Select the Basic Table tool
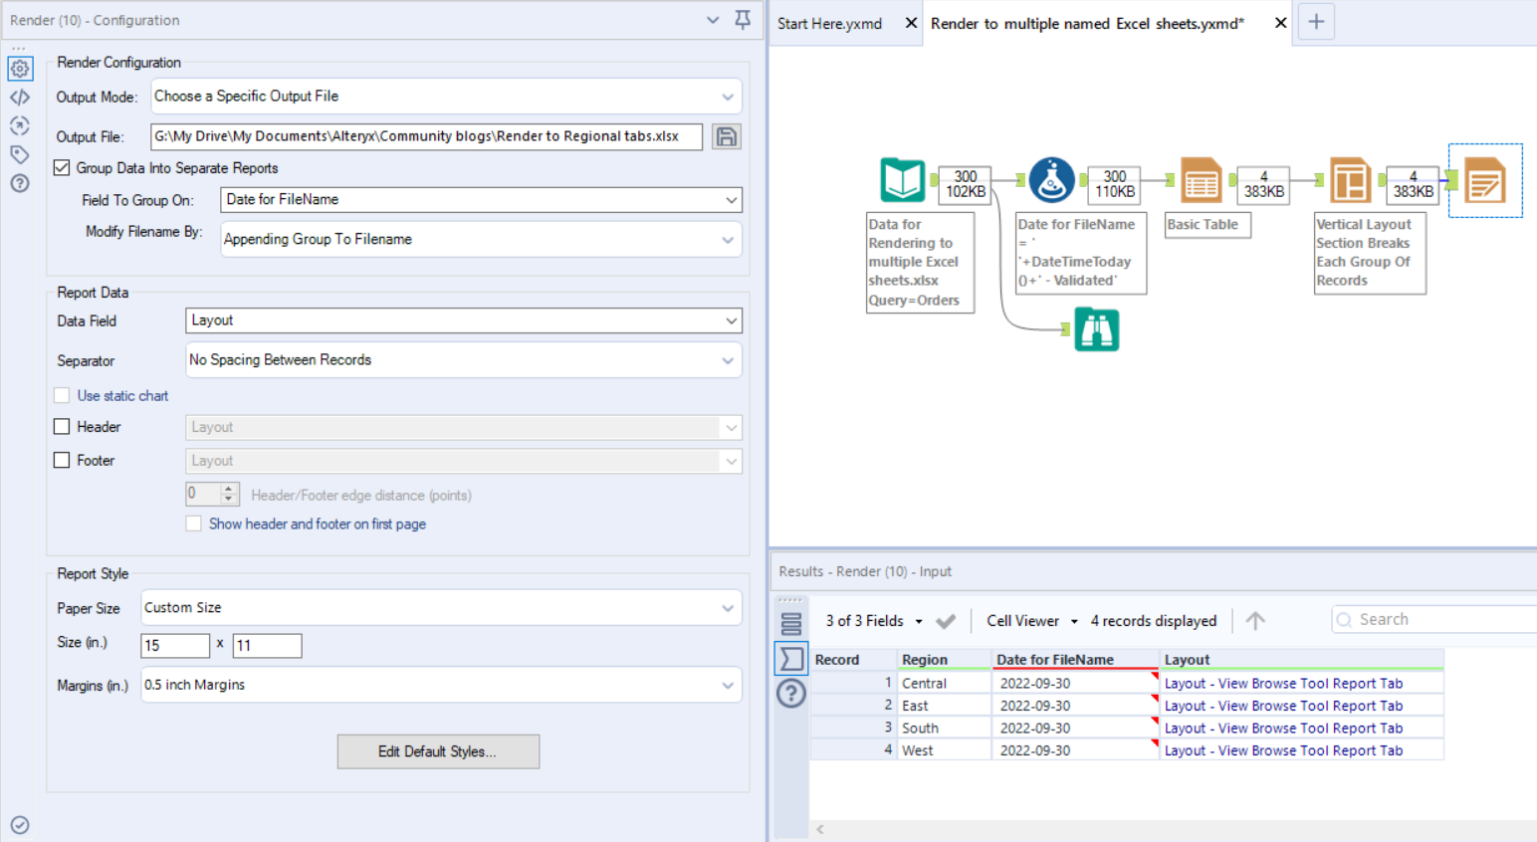This screenshot has height=842, width=1537. click(x=1201, y=181)
